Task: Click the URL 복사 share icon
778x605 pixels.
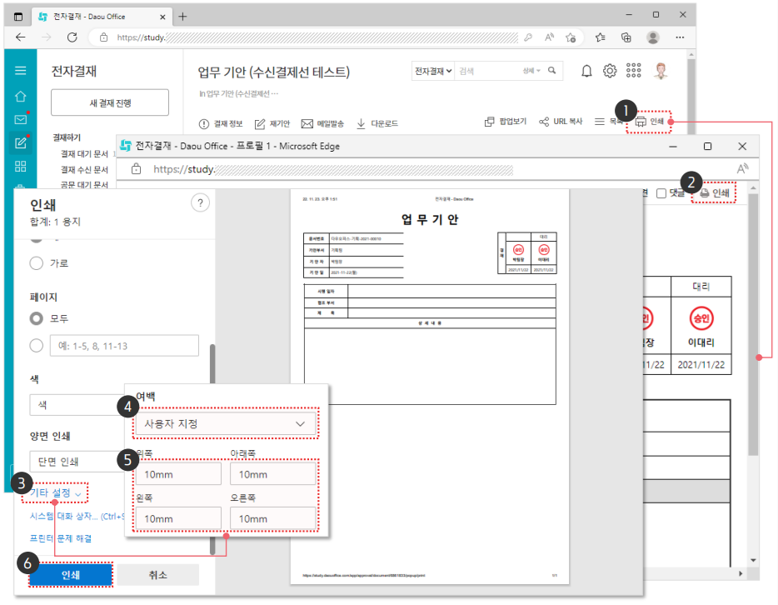Action: (545, 122)
